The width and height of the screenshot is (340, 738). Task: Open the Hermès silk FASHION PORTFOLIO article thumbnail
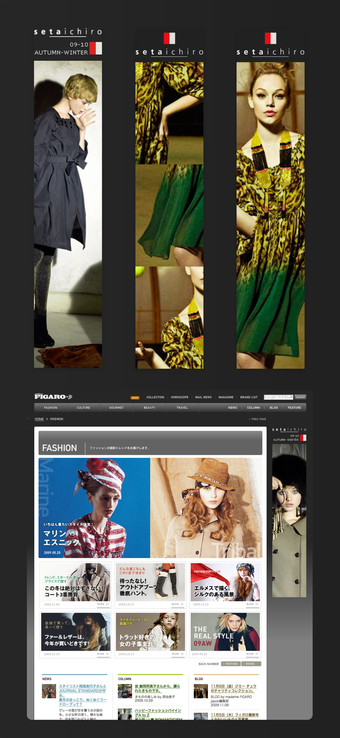click(x=225, y=582)
